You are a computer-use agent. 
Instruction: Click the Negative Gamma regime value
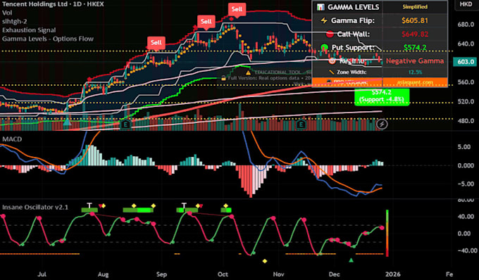pyautogui.click(x=415, y=61)
